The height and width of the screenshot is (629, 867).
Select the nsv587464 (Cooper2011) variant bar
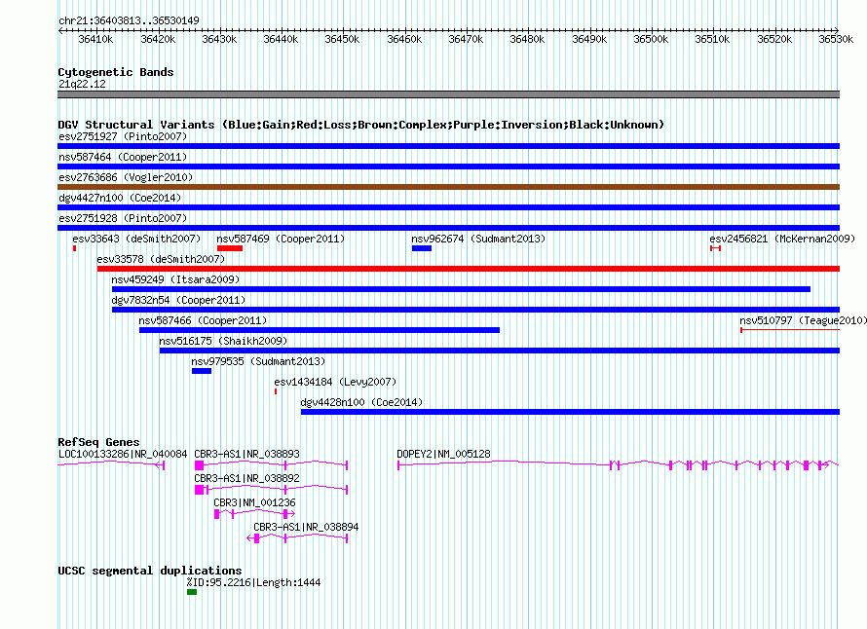(x=448, y=166)
